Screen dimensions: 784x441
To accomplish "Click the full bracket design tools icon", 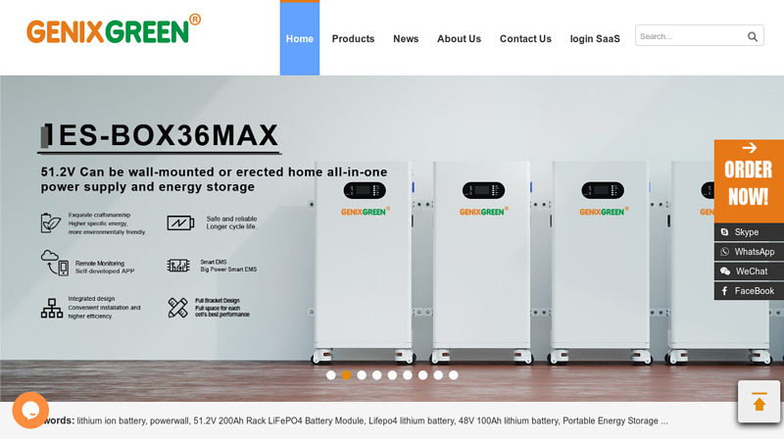I will coord(178,308).
